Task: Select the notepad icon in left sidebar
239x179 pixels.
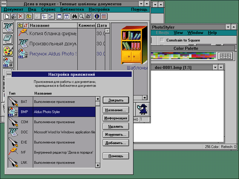Action: [7, 39]
